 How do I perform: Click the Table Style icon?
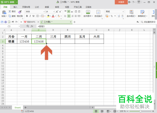coord(142,12)
